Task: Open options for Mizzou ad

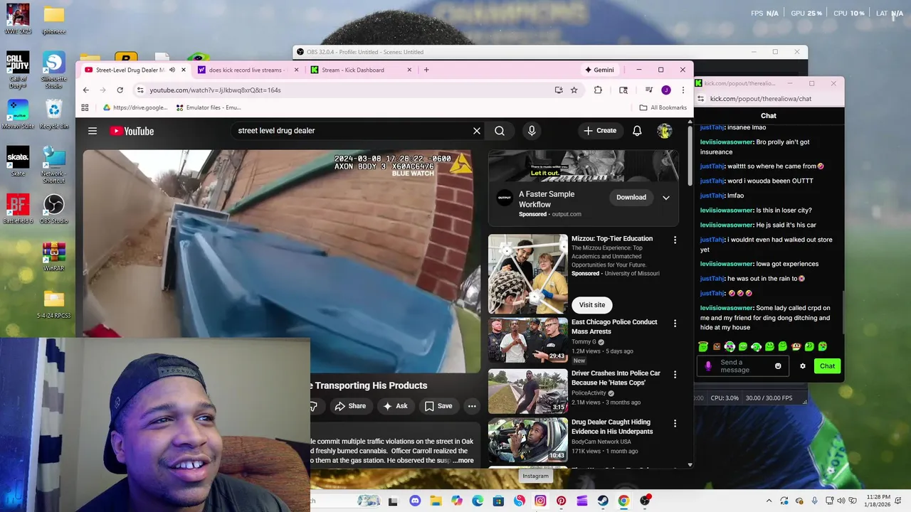Action: pyautogui.click(x=675, y=240)
